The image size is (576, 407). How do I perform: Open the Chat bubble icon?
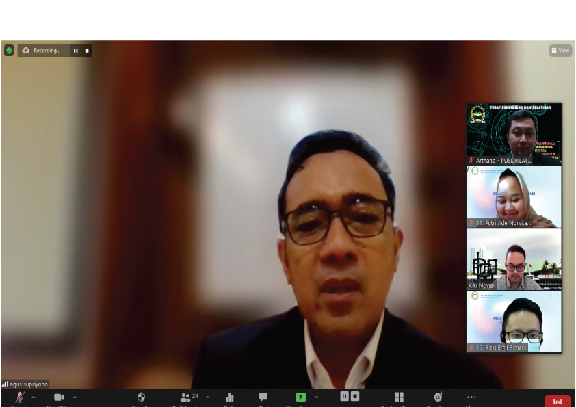[263, 397]
